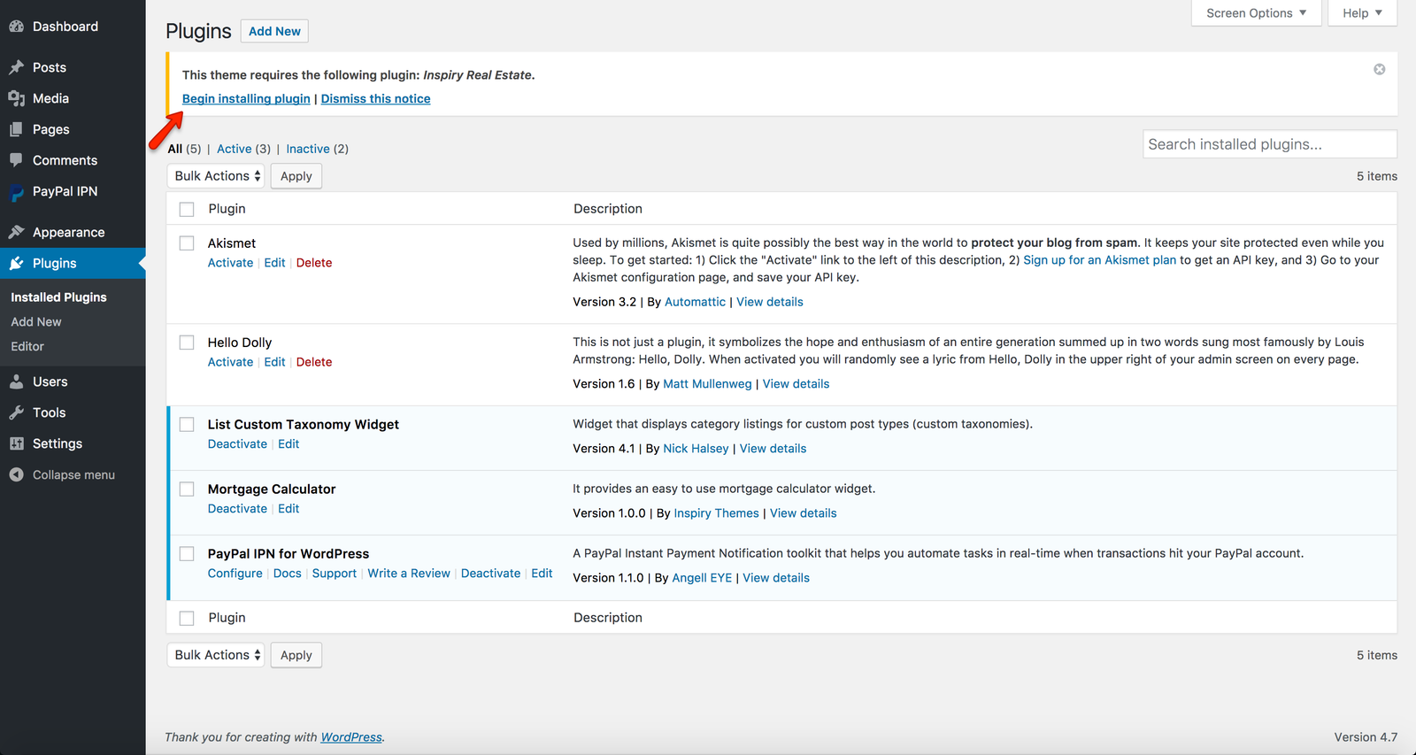
Task: Select all plugins with header checkbox
Action: click(187, 209)
